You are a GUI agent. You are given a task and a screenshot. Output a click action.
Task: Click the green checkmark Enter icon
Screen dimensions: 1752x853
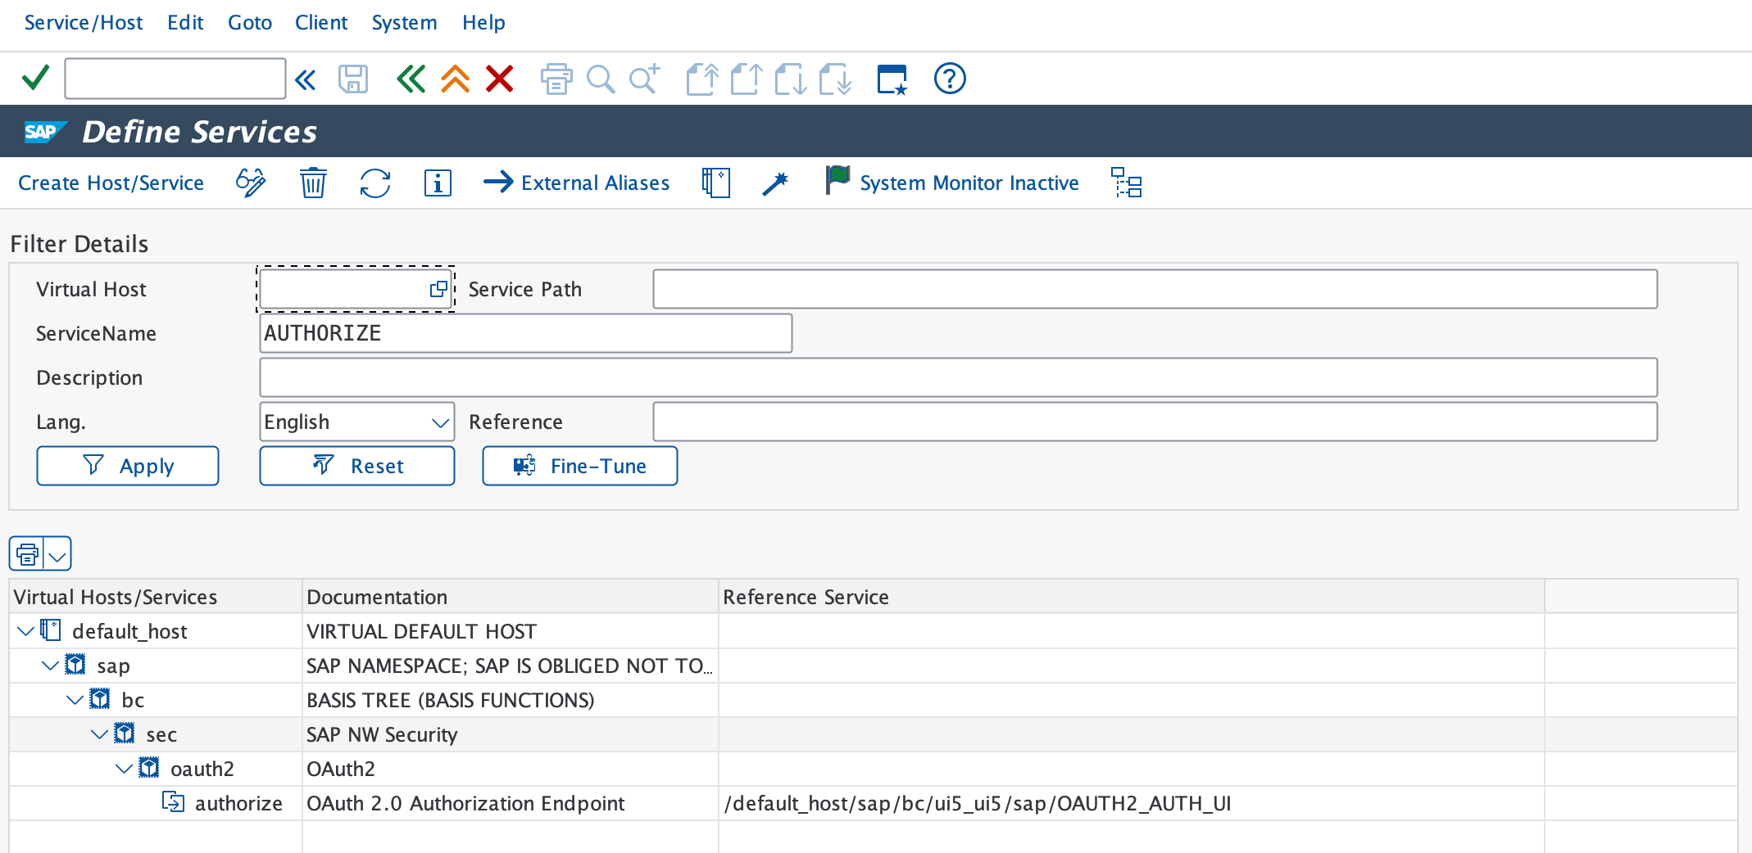[34, 77]
